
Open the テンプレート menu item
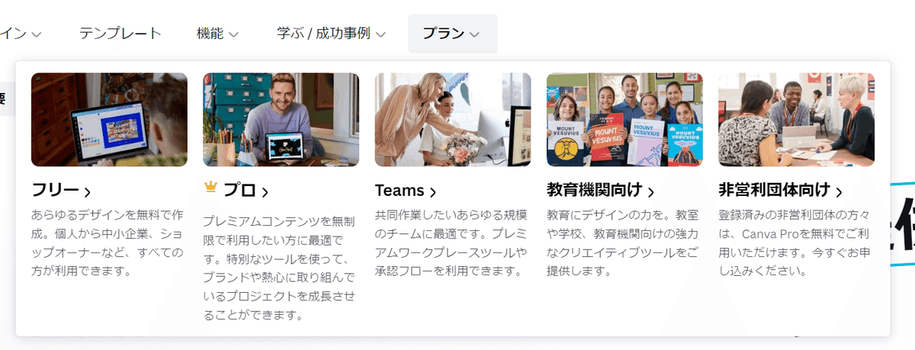click(120, 34)
